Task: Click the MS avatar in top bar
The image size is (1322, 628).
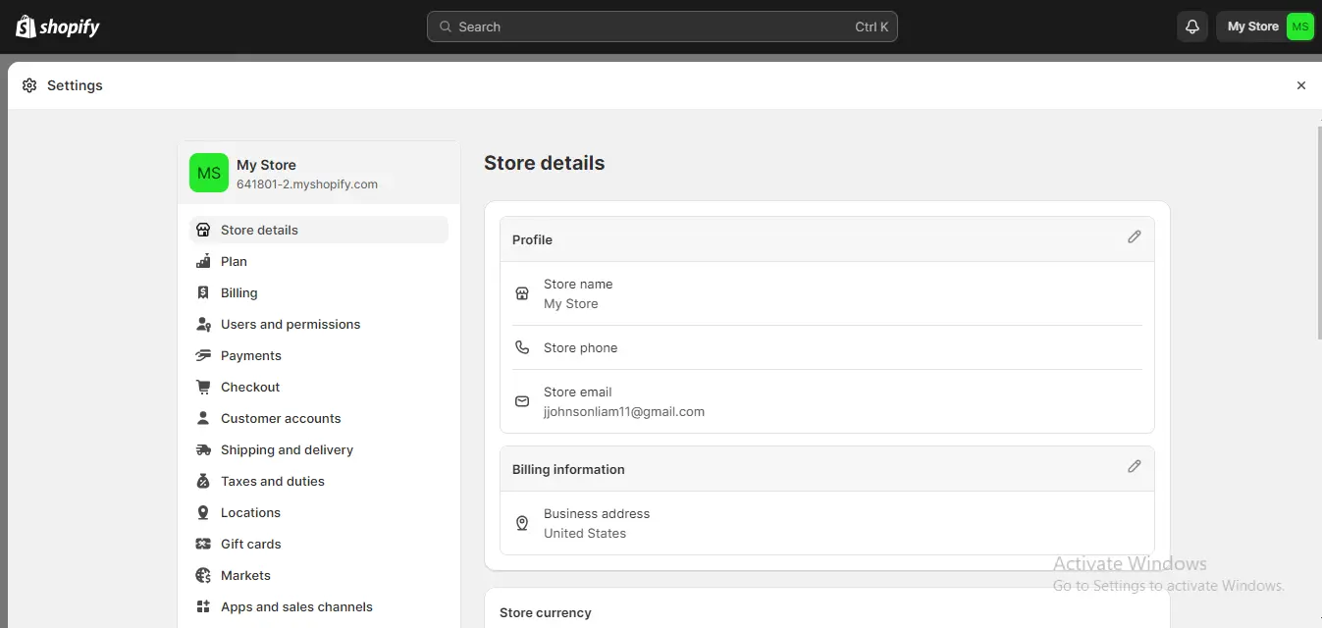Action: (1300, 26)
